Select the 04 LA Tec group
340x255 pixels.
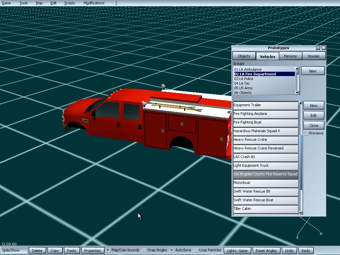pos(264,83)
